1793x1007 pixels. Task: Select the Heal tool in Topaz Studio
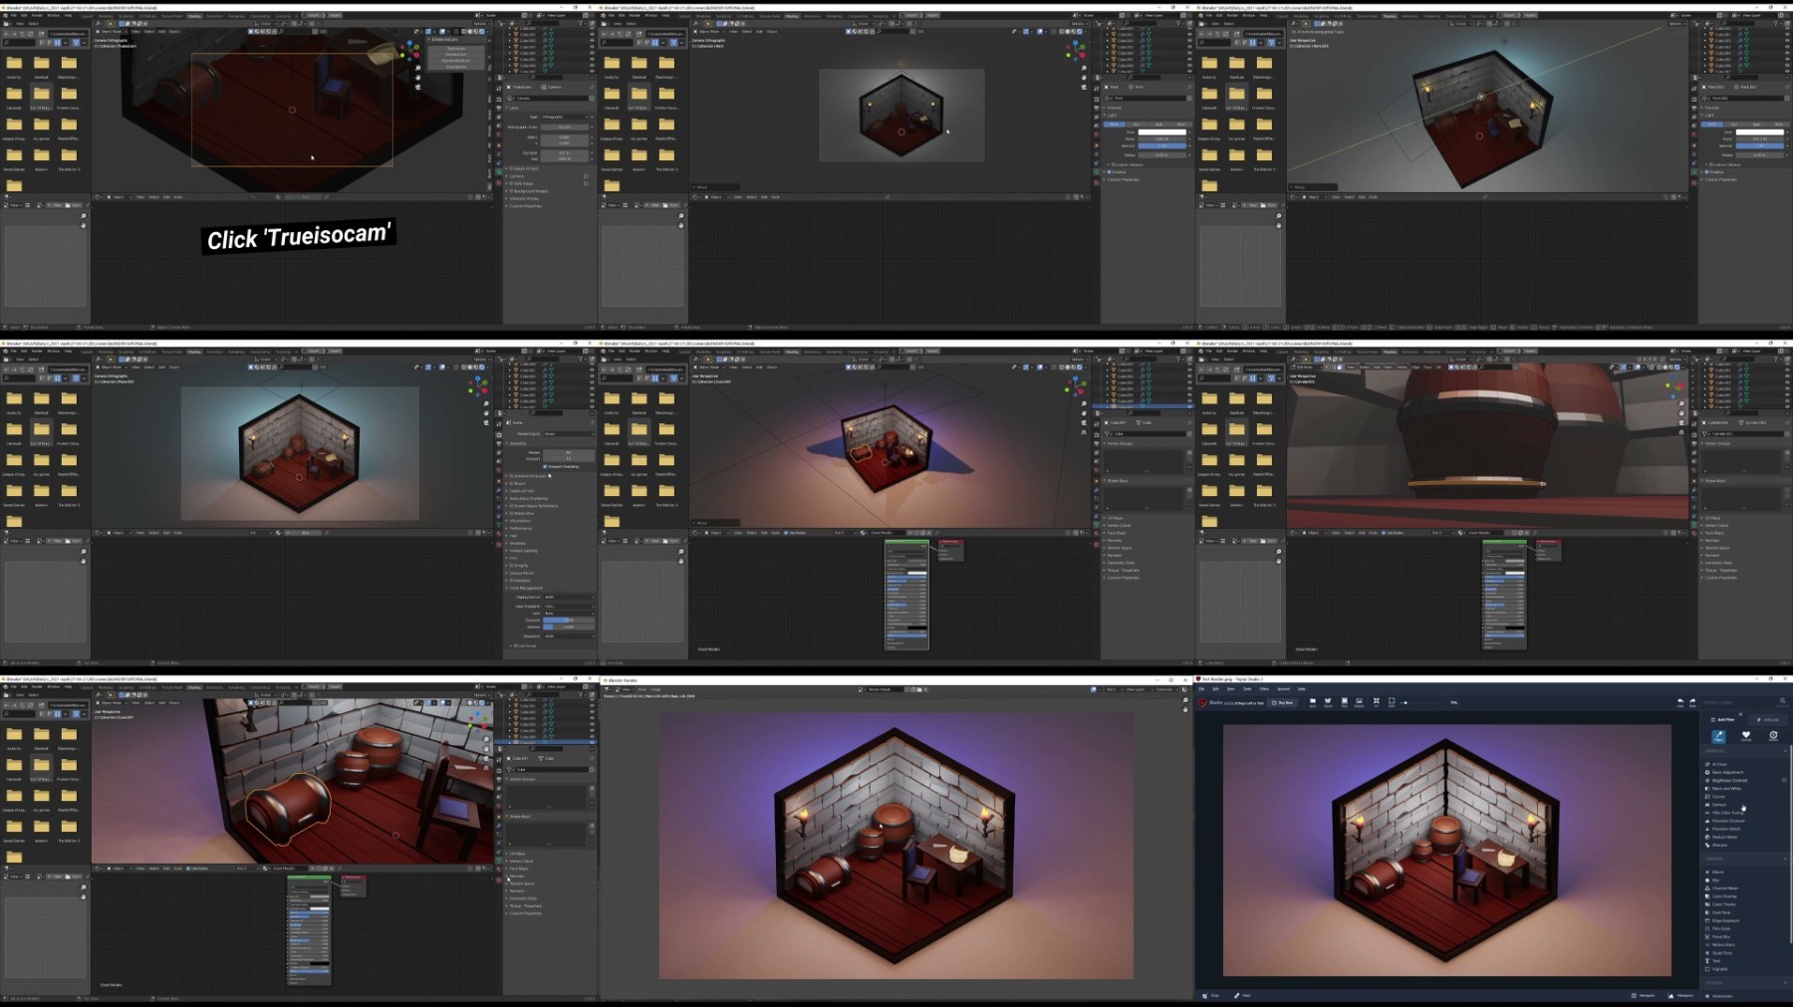click(1241, 995)
